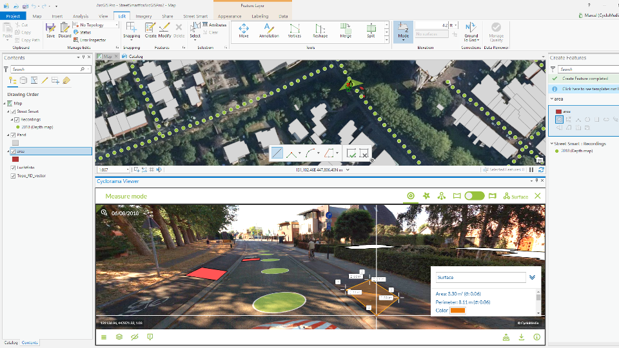Viewport: 619px width, 348px height.
Task: Click the download icon in Cyclorama footer
Action: tap(522, 337)
